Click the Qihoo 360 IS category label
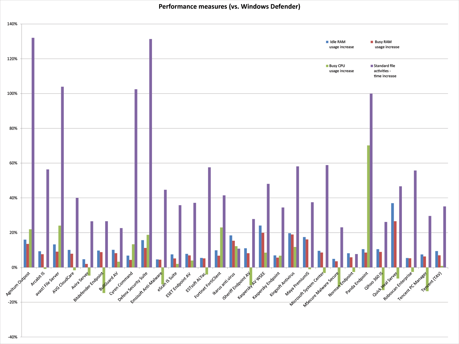459x344 pixels. click(374, 281)
